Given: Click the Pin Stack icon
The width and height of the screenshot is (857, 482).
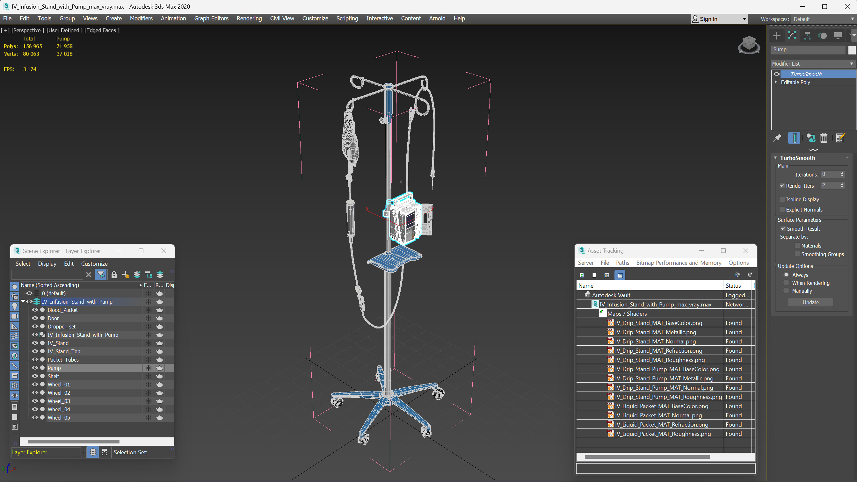Looking at the screenshot, I should coord(777,138).
